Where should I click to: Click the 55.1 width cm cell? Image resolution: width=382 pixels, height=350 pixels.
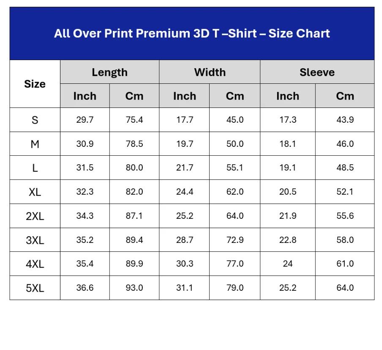[x=235, y=168]
